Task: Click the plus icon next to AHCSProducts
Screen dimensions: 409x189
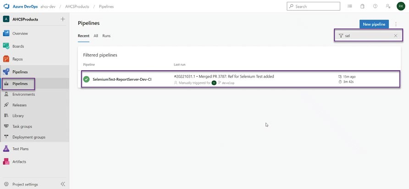Action: point(63,19)
